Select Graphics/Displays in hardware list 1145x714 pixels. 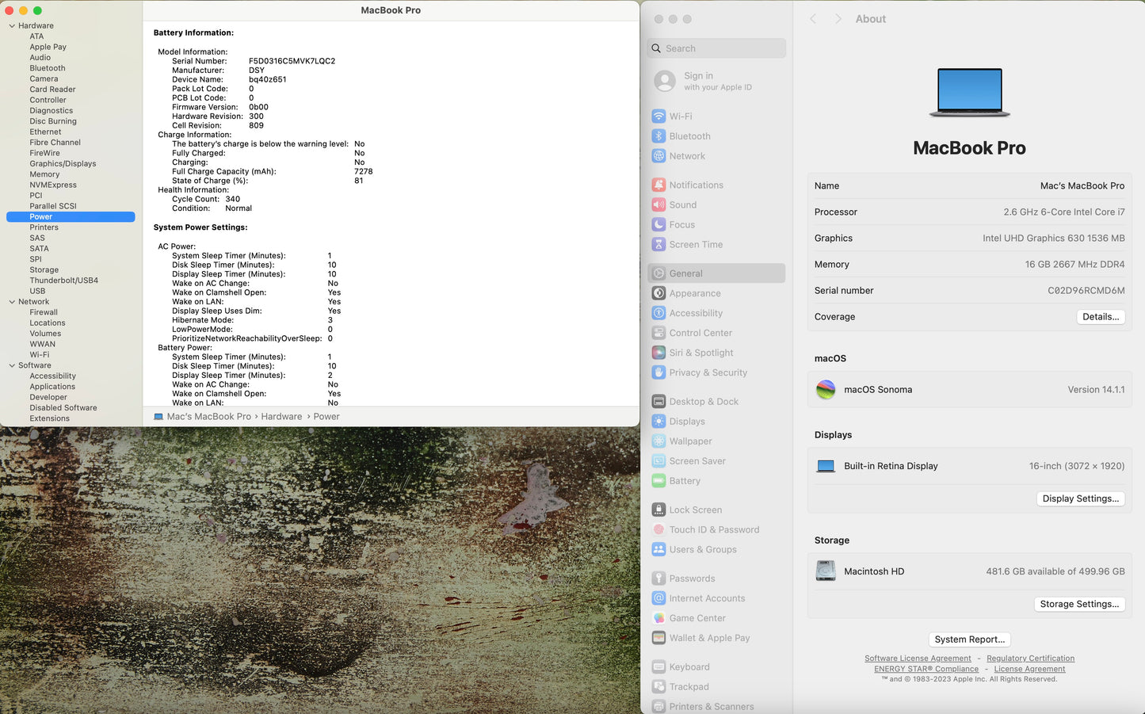63,164
